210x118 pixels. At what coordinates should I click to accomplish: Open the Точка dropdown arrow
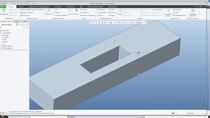[60, 12]
